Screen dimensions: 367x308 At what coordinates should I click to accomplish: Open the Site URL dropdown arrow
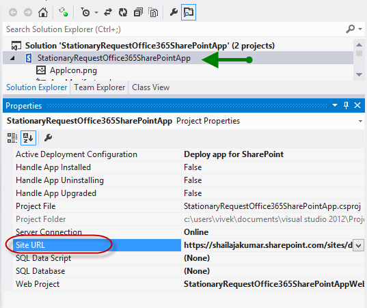pos(358,245)
